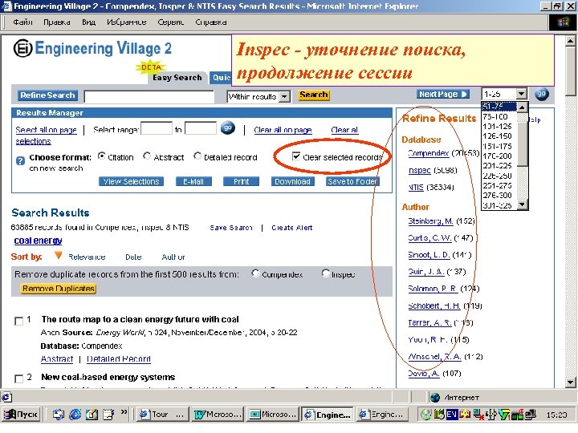Click the E-Mail button

pyautogui.click(x=193, y=181)
